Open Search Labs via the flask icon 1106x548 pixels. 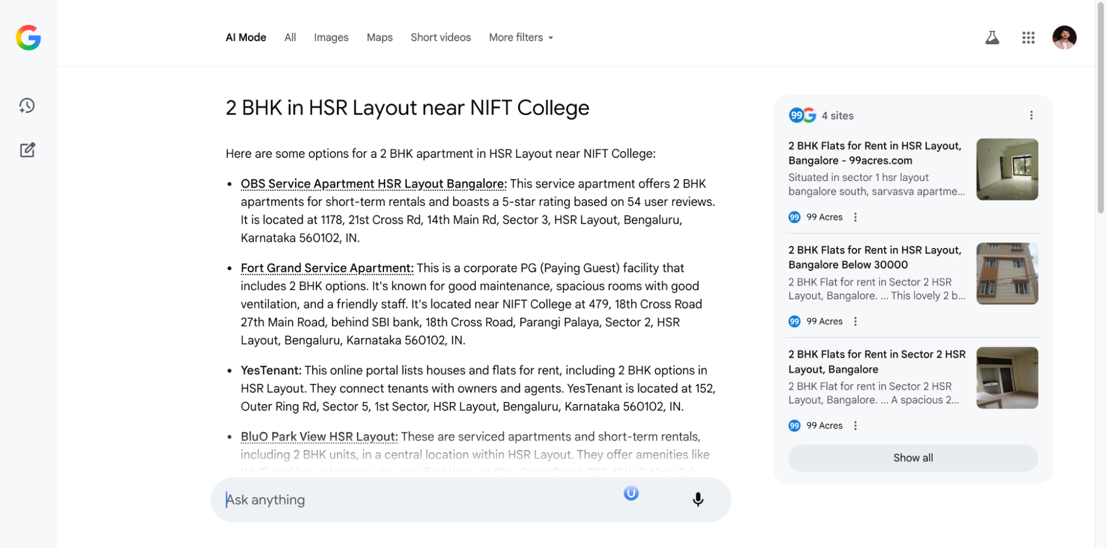[x=992, y=37]
